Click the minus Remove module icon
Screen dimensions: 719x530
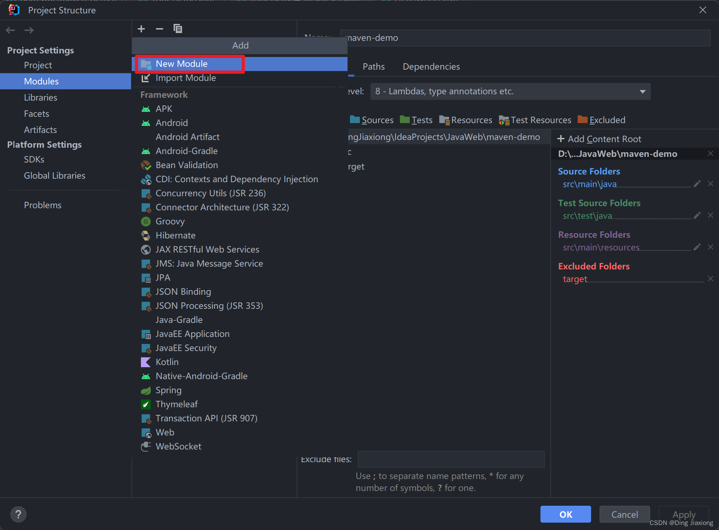160,29
